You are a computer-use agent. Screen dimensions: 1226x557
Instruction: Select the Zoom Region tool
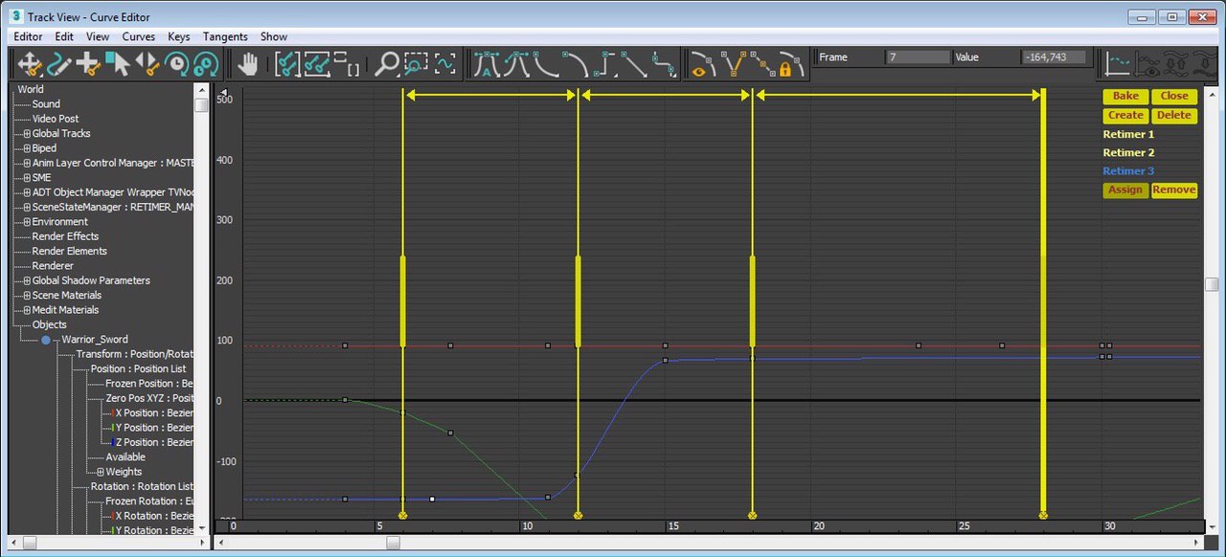[x=415, y=64]
